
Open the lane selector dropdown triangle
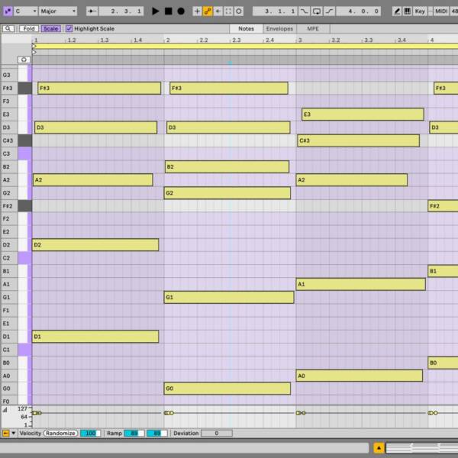(14, 433)
